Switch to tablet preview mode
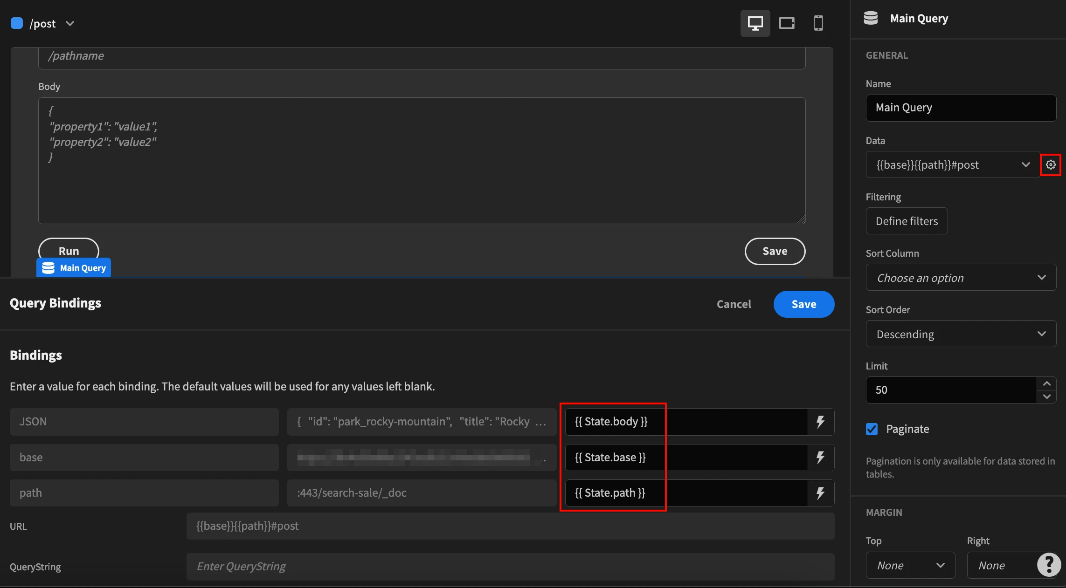 (x=787, y=23)
